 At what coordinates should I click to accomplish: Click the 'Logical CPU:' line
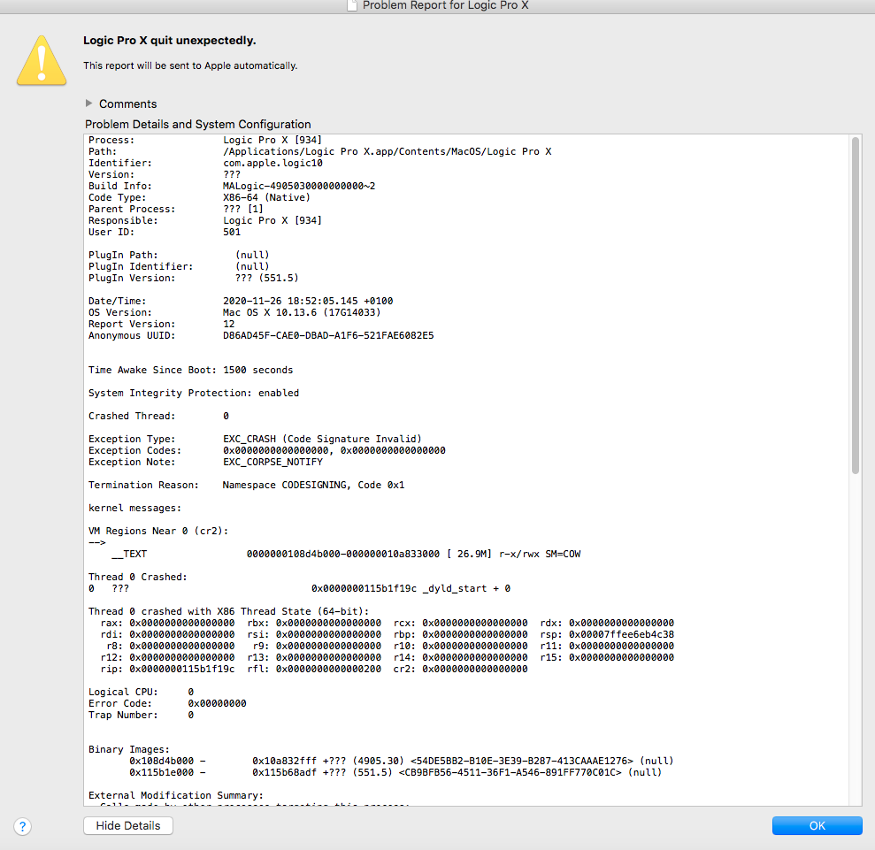(x=142, y=692)
